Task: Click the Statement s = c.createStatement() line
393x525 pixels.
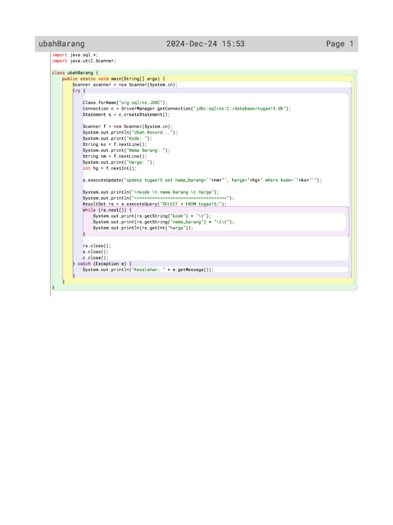Action: pos(126,115)
